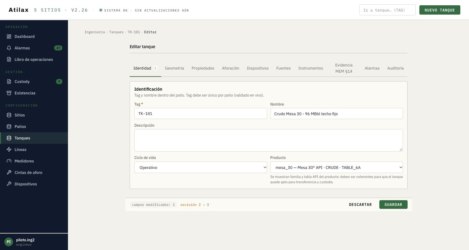Select the Instrumentos tab
The image size is (469, 250).
pyautogui.click(x=310, y=68)
